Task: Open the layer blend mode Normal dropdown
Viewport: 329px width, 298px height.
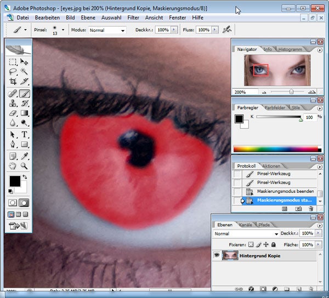Action: [246, 233]
